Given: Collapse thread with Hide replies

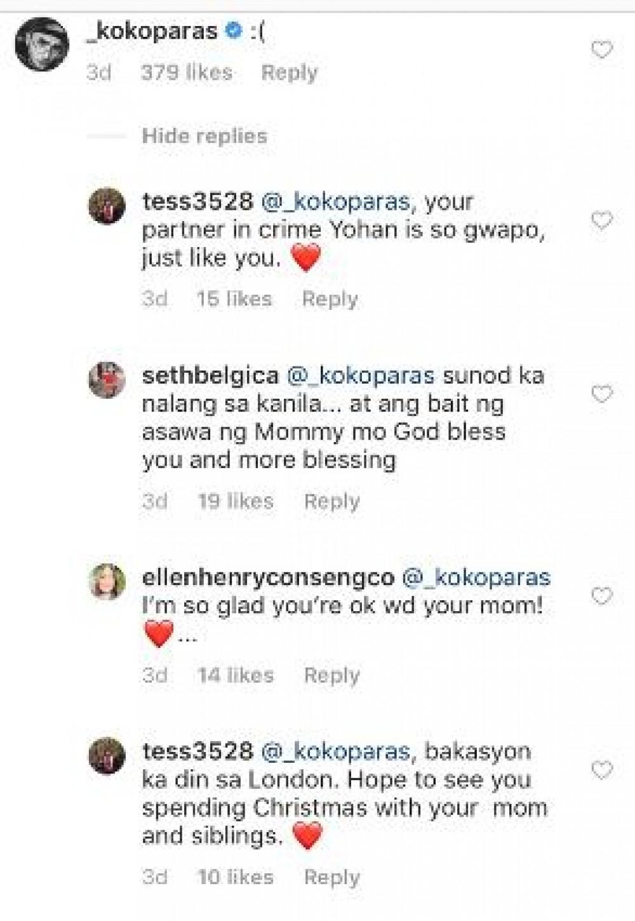Looking at the screenshot, I should point(204,136).
